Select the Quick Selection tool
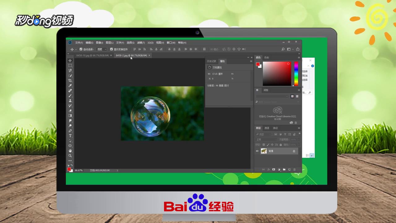The image size is (396, 223). (70, 76)
